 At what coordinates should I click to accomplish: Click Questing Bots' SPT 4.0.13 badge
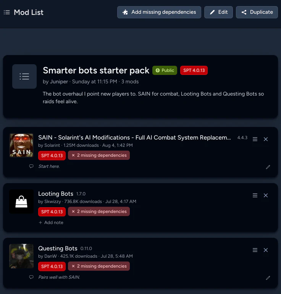point(52,266)
